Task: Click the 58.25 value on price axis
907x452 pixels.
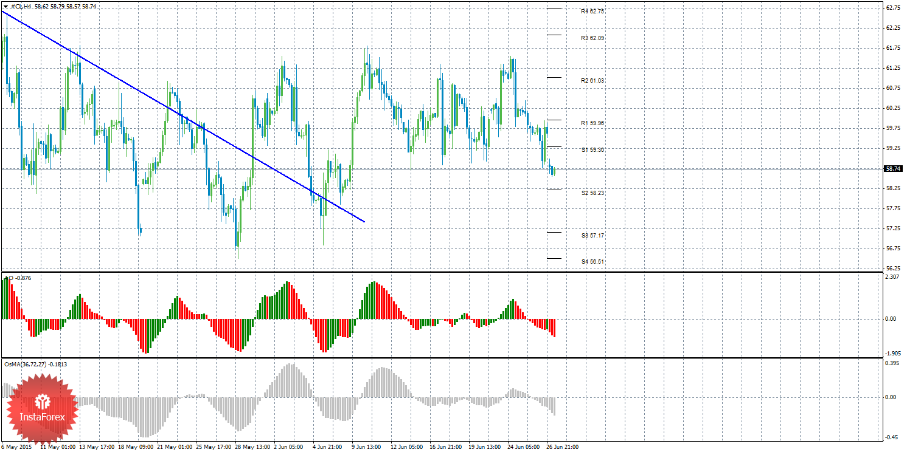Action: coord(893,188)
